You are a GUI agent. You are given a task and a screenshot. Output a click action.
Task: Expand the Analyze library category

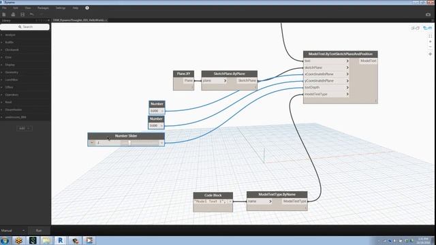[x=10, y=35]
